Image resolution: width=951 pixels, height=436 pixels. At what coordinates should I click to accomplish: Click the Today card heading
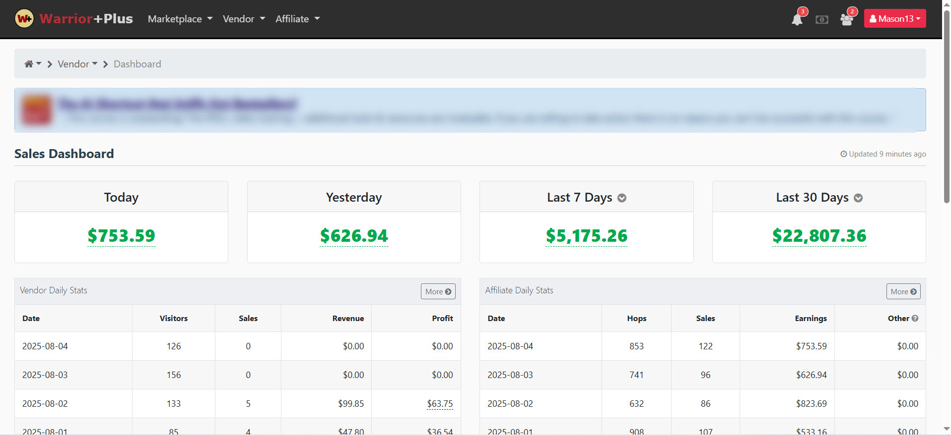coord(121,197)
